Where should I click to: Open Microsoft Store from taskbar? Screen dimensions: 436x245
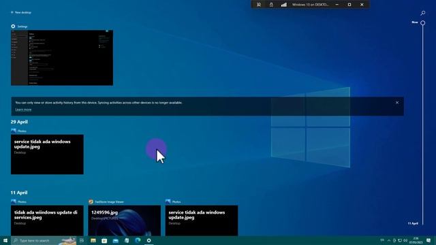pos(104,240)
